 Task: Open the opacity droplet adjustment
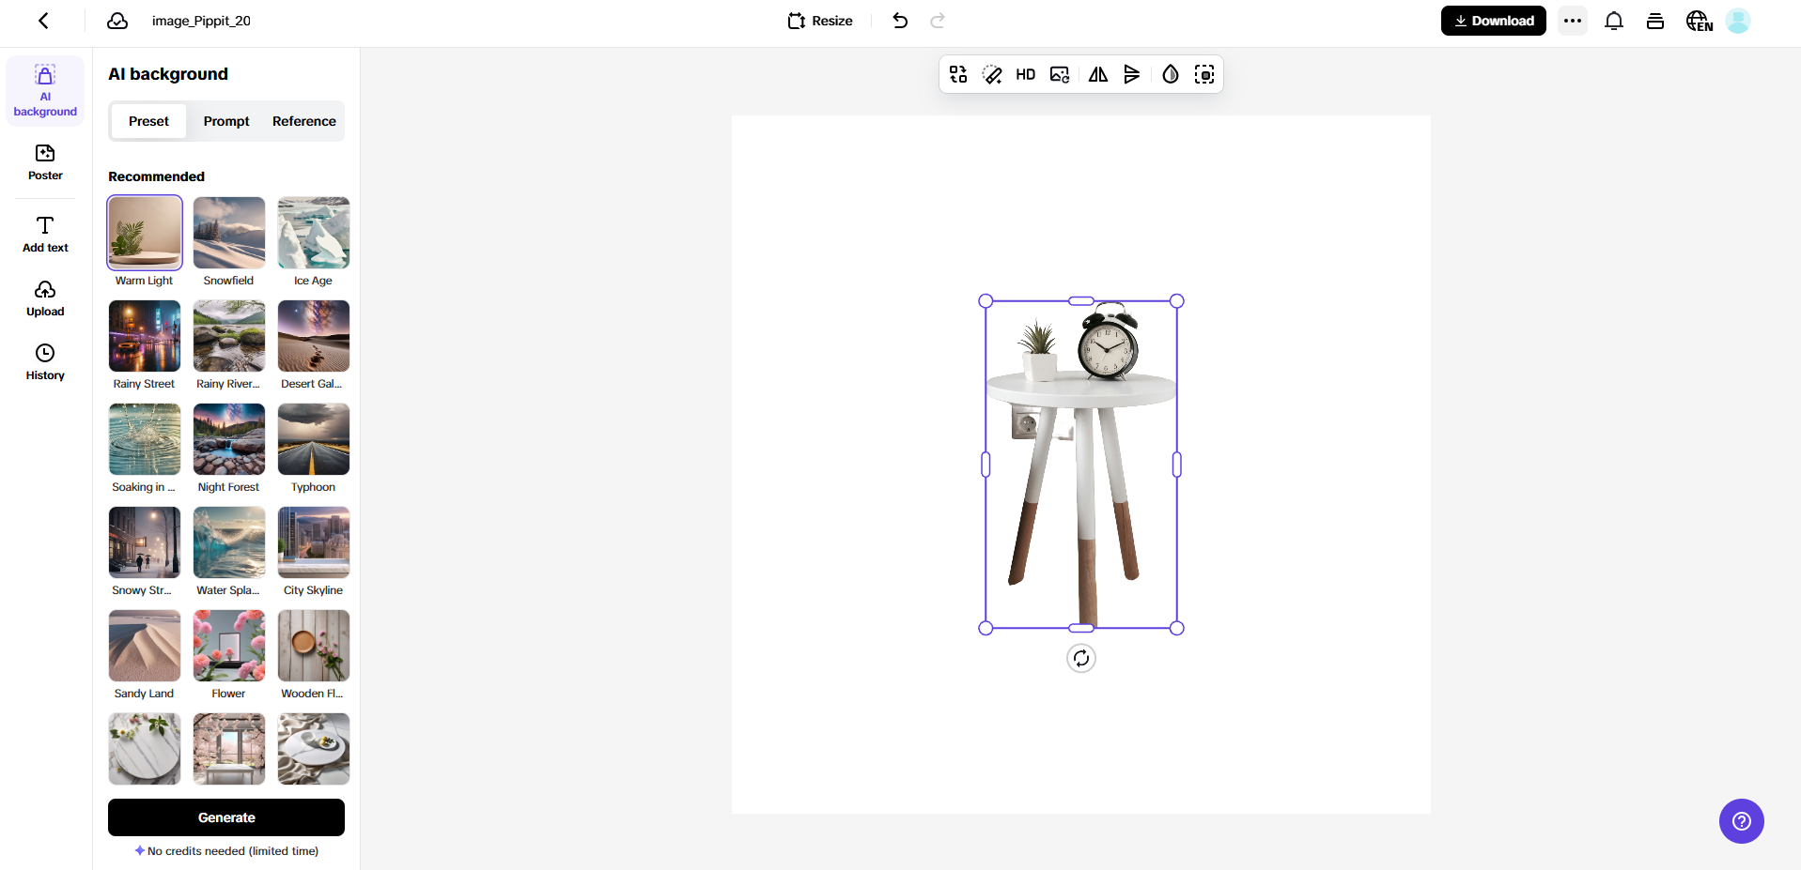1170,74
